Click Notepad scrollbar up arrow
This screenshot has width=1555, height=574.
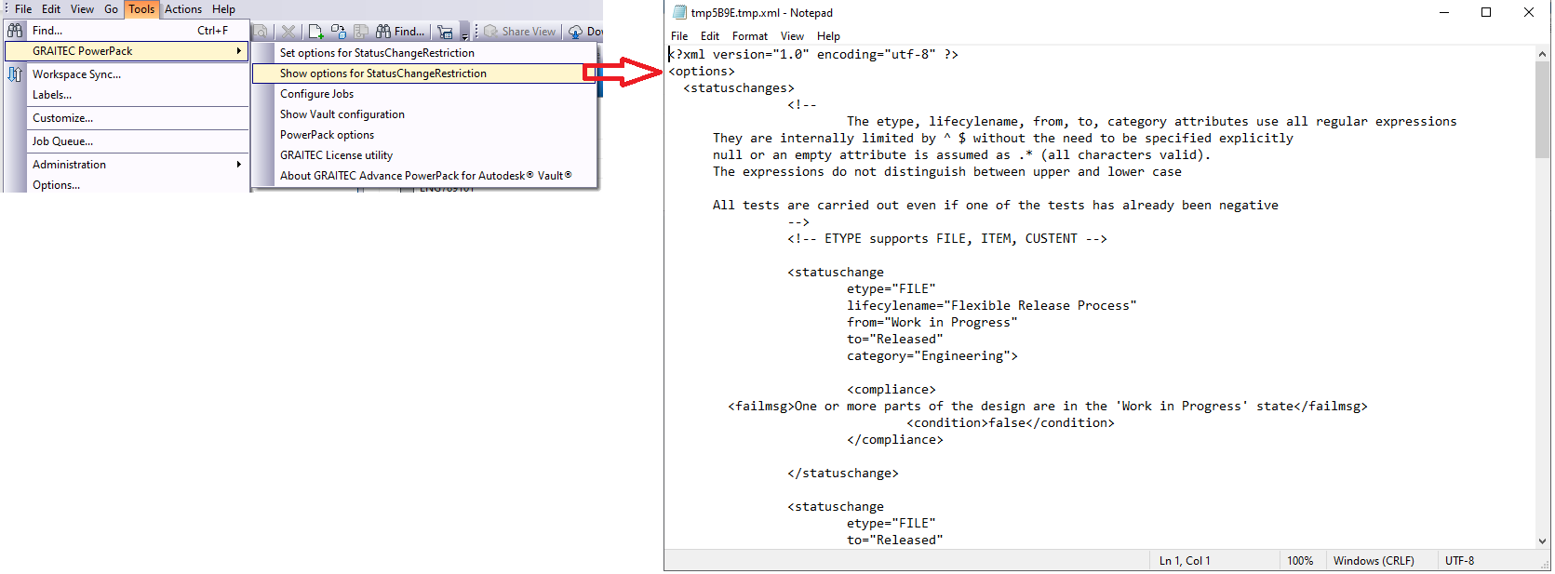pyautogui.click(x=1542, y=54)
